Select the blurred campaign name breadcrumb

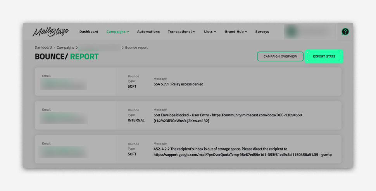(99, 48)
